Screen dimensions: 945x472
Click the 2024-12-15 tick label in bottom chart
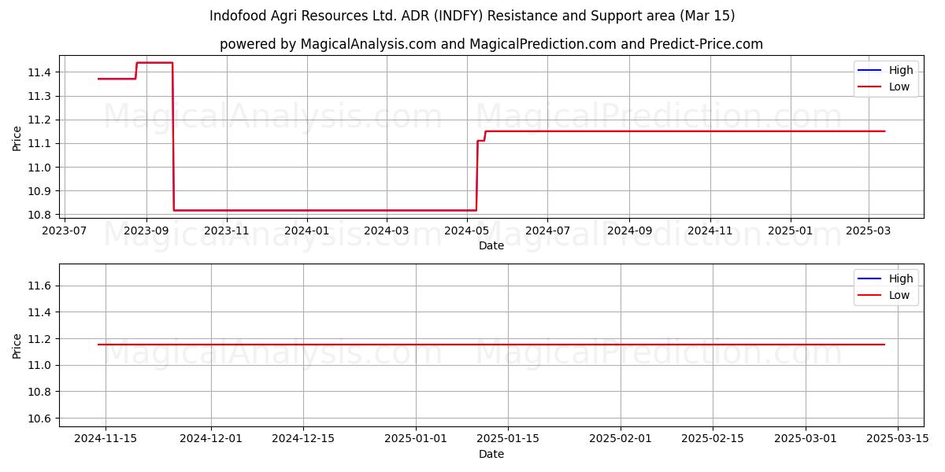point(303,439)
